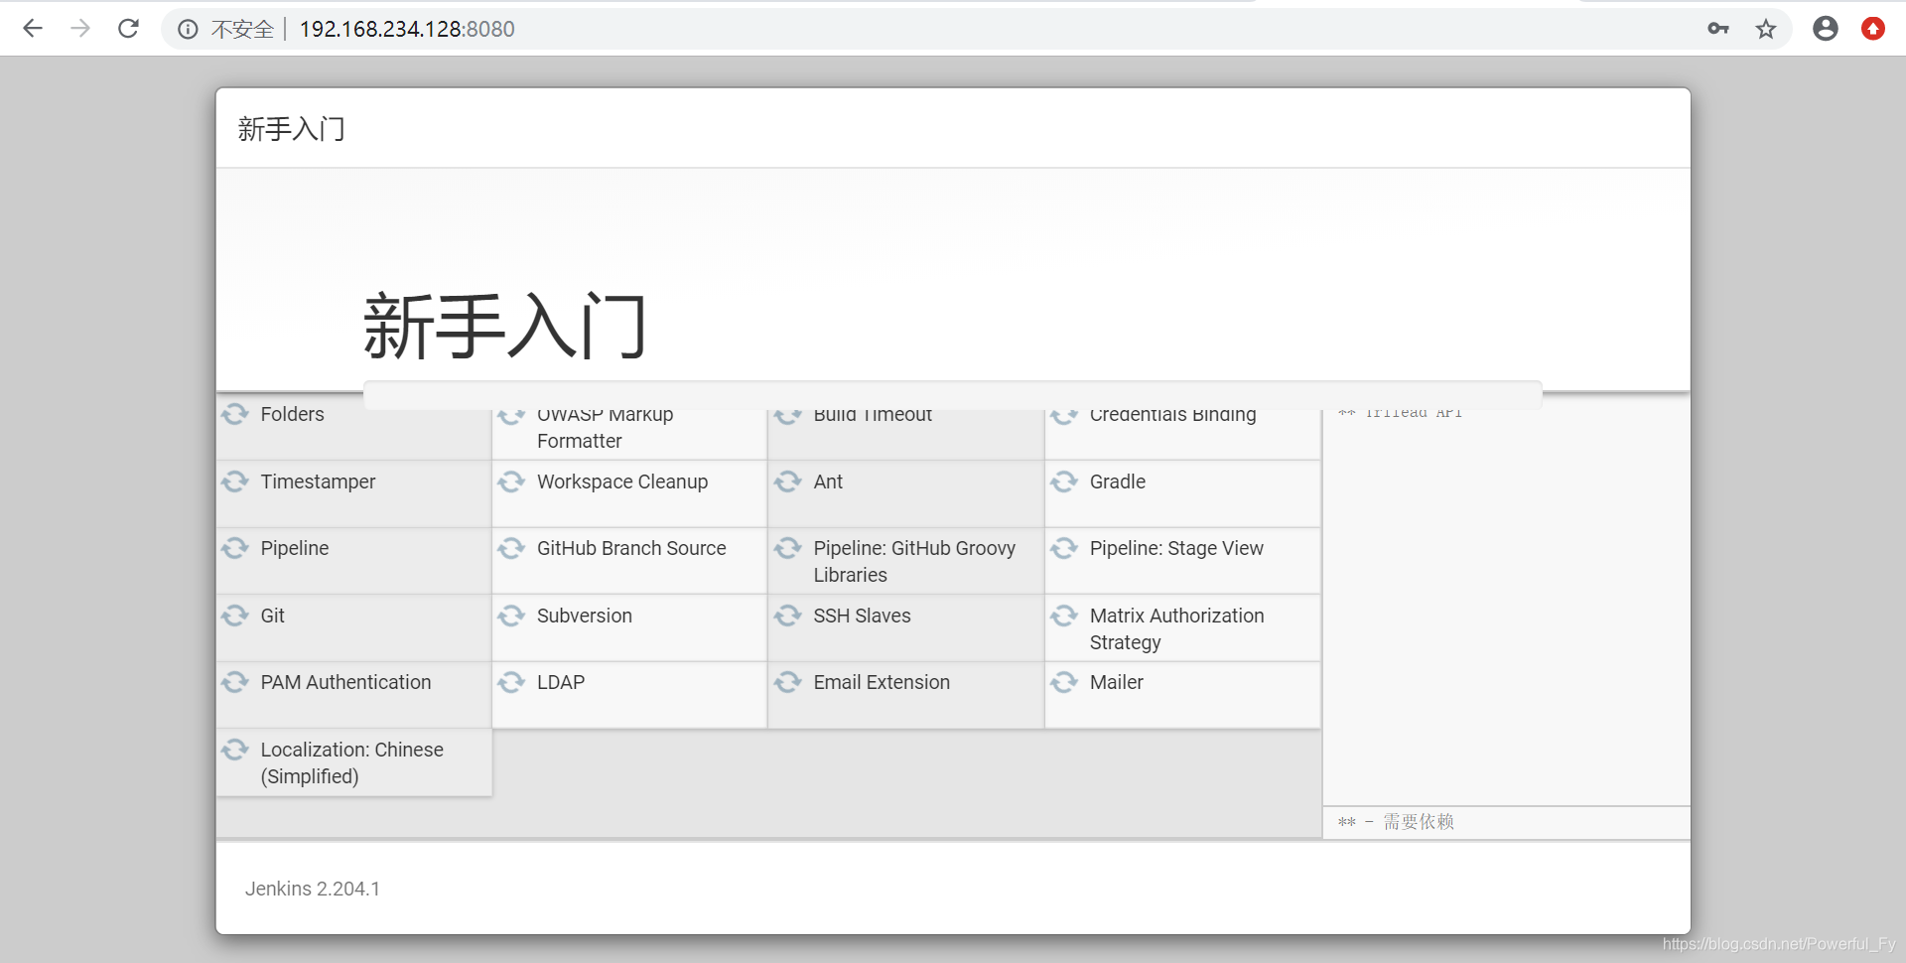Click the sync icon beside Pipeline: GitHub Groovy Libraries
The height and width of the screenshot is (963, 1906).
[x=788, y=548]
